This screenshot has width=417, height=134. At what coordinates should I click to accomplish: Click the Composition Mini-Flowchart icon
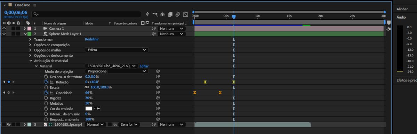coord(155,14)
